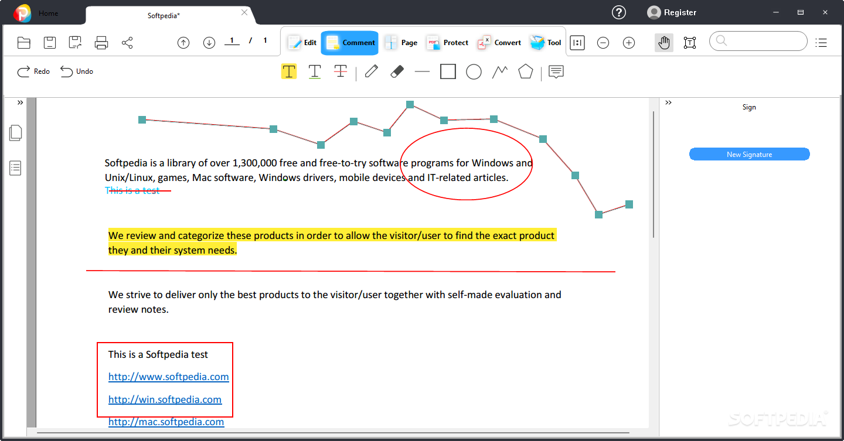Open the Protect tab

[x=447, y=43]
